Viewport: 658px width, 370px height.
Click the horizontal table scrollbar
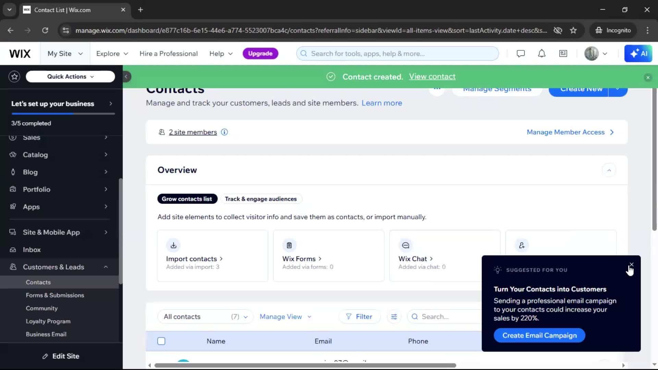pos(305,366)
